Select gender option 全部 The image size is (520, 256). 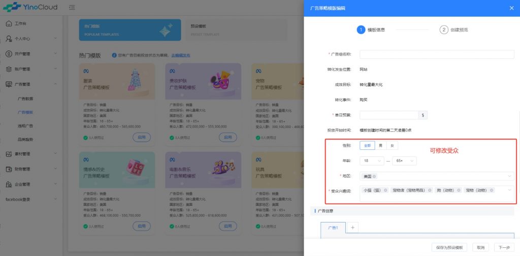click(x=368, y=146)
